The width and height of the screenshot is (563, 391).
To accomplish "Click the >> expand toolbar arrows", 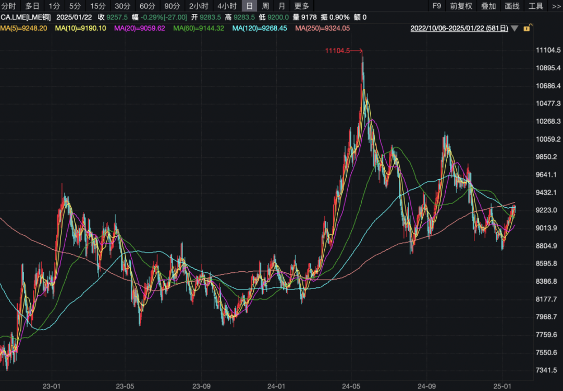I will click(x=556, y=6).
